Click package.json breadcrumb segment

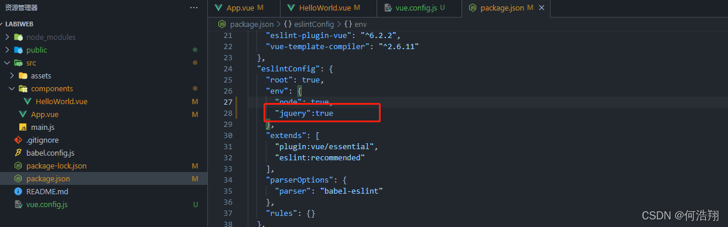(x=252, y=24)
